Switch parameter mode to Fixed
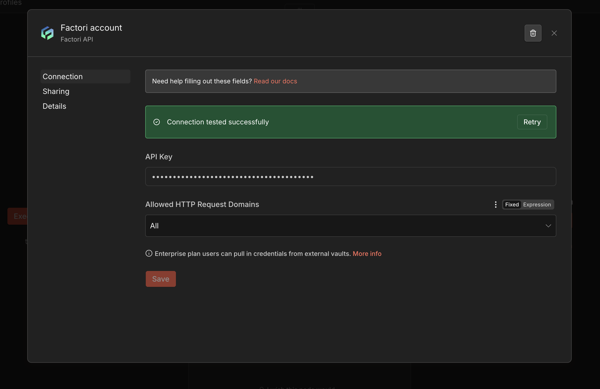Screen dimensions: 600x389 click(x=512, y=205)
